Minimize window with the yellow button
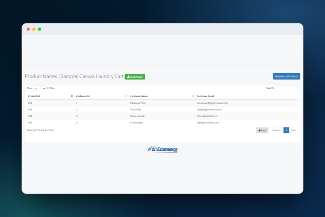 [34, 29]
